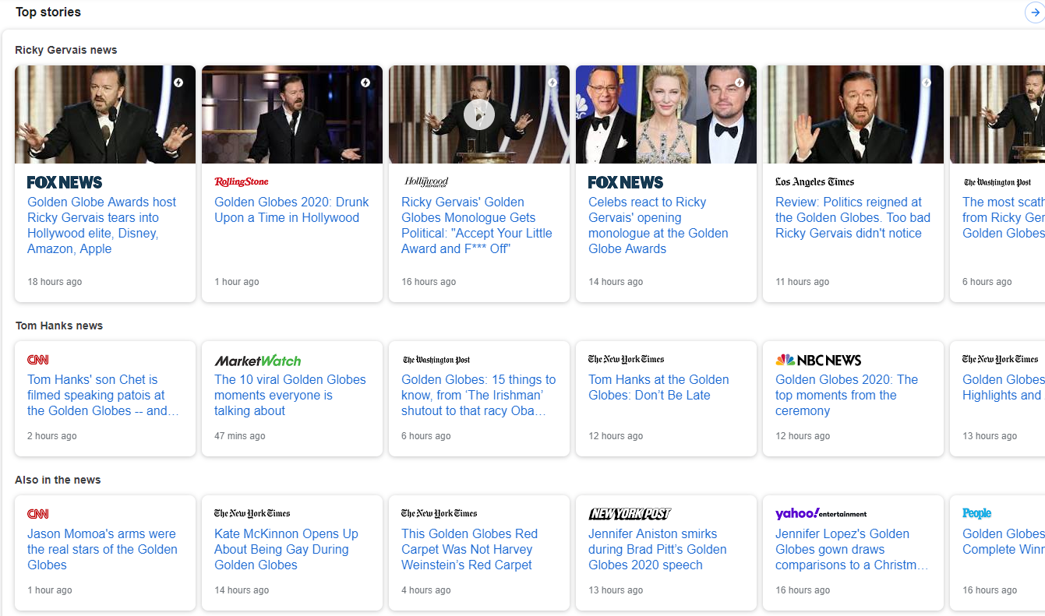This screenshot has width=1045, height=616.
Task: Click the Yahoo Entertainment logo
Action: tap(821, 513)
